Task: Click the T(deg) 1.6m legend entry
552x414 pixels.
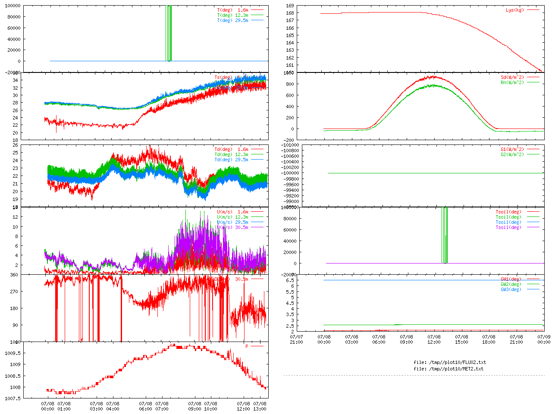Action: 232,10
